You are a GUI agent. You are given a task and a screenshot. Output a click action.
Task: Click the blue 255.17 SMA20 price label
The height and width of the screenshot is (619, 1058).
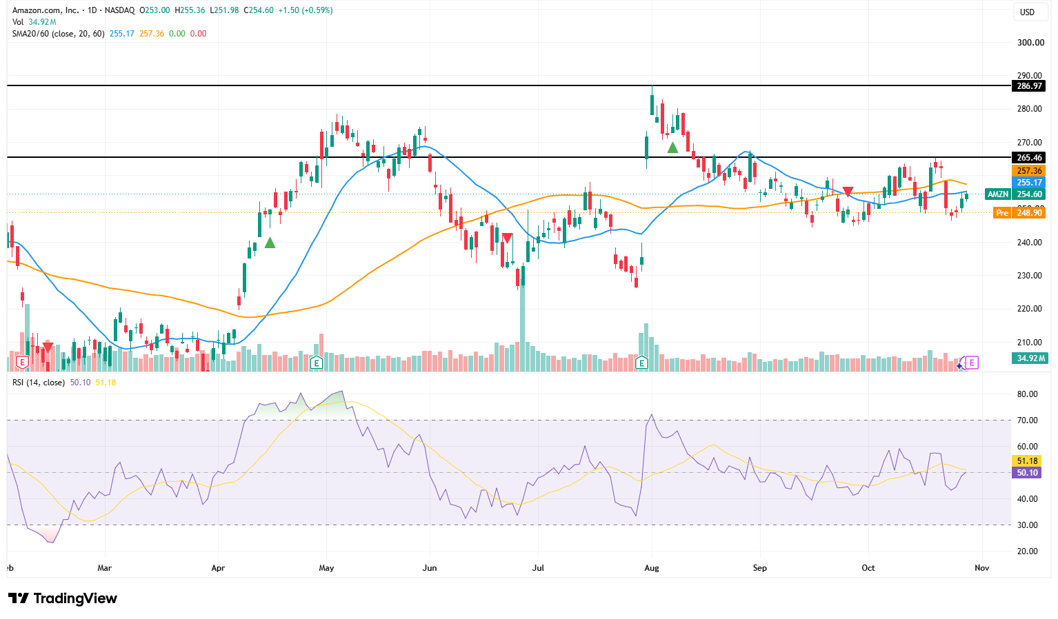(x=1029, y=183)
